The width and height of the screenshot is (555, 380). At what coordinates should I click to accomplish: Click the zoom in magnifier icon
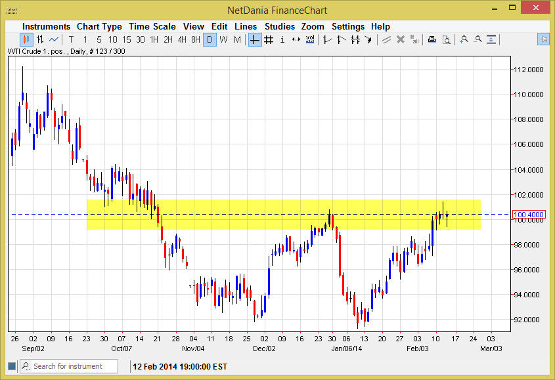pyautogui.click(x=464, y=39)
